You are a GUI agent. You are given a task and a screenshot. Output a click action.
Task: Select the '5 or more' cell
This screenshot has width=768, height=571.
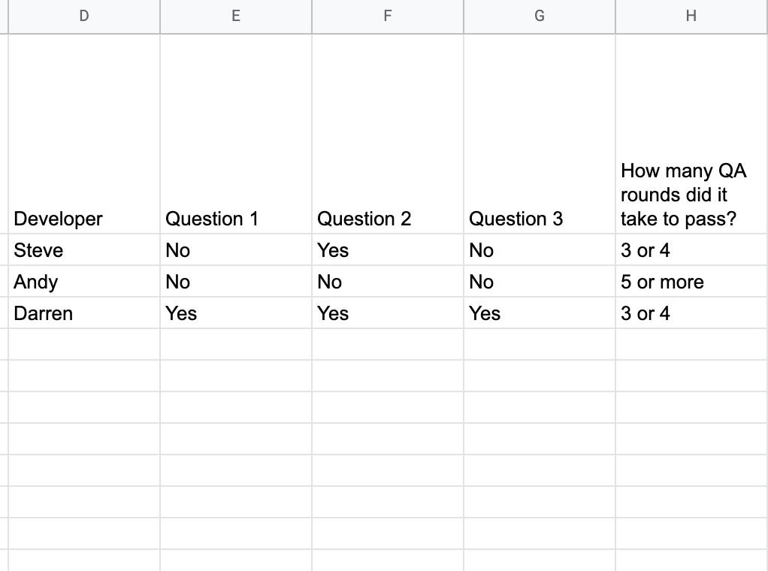pos(691,281)
